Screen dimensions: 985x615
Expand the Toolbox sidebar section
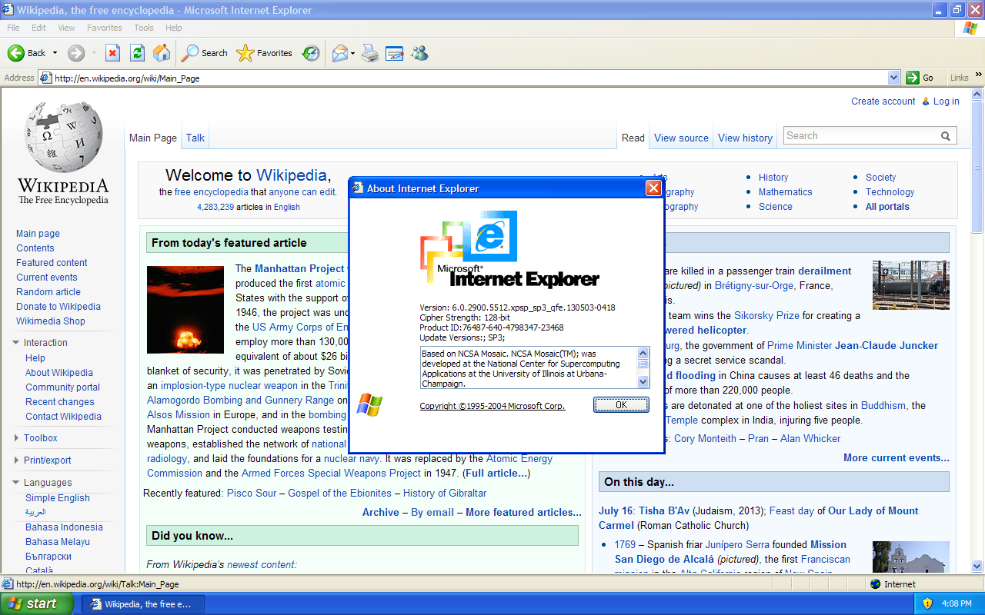[16, 438]
